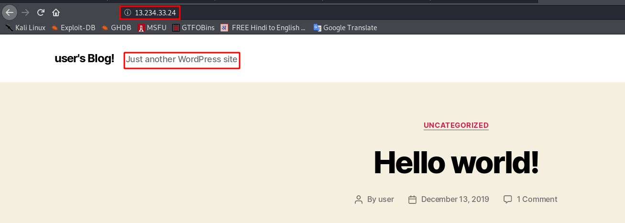Click the author link 'user'
Image resolution: width=625 pixels, height=223 pixels.
click(x=386, y=200)
